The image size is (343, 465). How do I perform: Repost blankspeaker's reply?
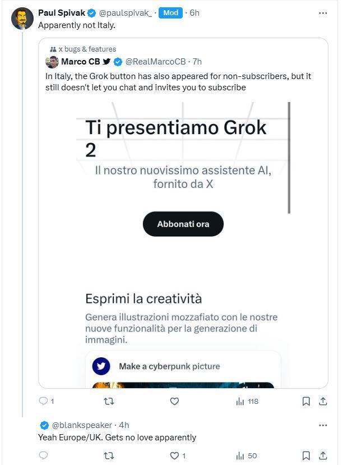click(x=109, y=455)
